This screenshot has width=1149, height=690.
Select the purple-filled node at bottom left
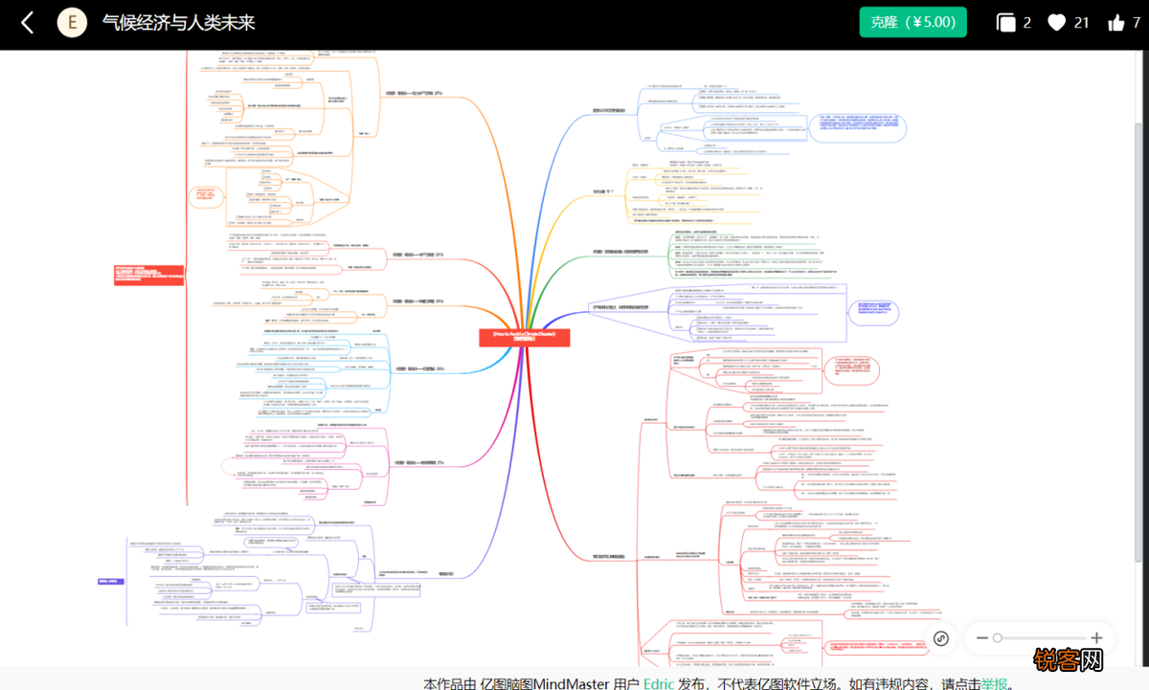[x=110, y=582]
